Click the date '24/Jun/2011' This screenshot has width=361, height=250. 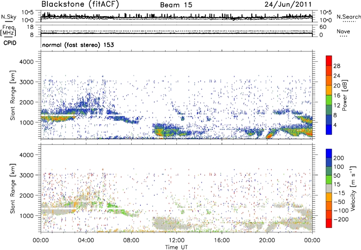point(288,5)
